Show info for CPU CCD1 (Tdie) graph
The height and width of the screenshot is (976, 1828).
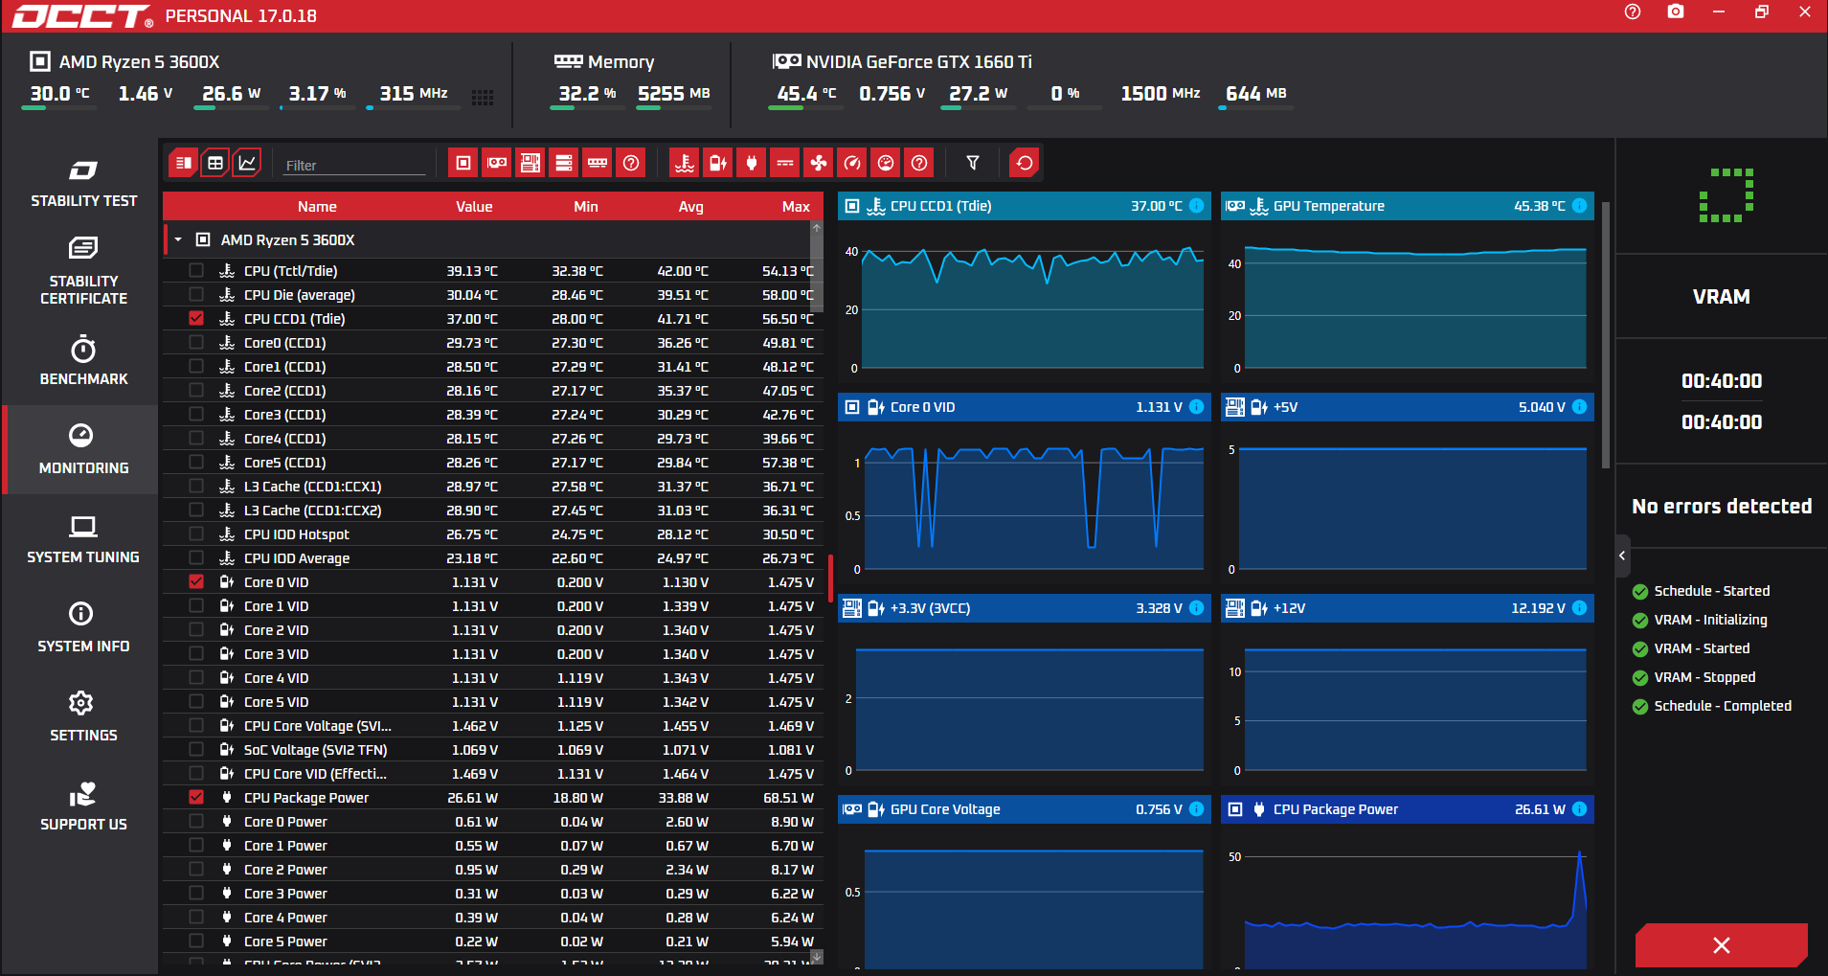pyautogui.click(x=1197, y=206)
